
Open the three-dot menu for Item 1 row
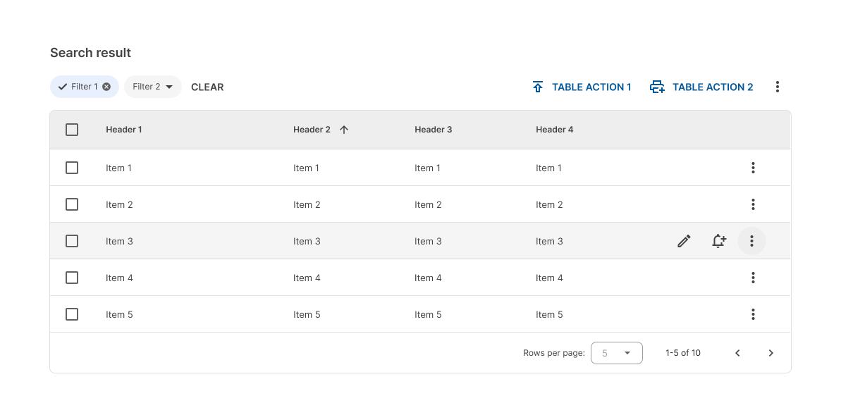coord(753,168)
